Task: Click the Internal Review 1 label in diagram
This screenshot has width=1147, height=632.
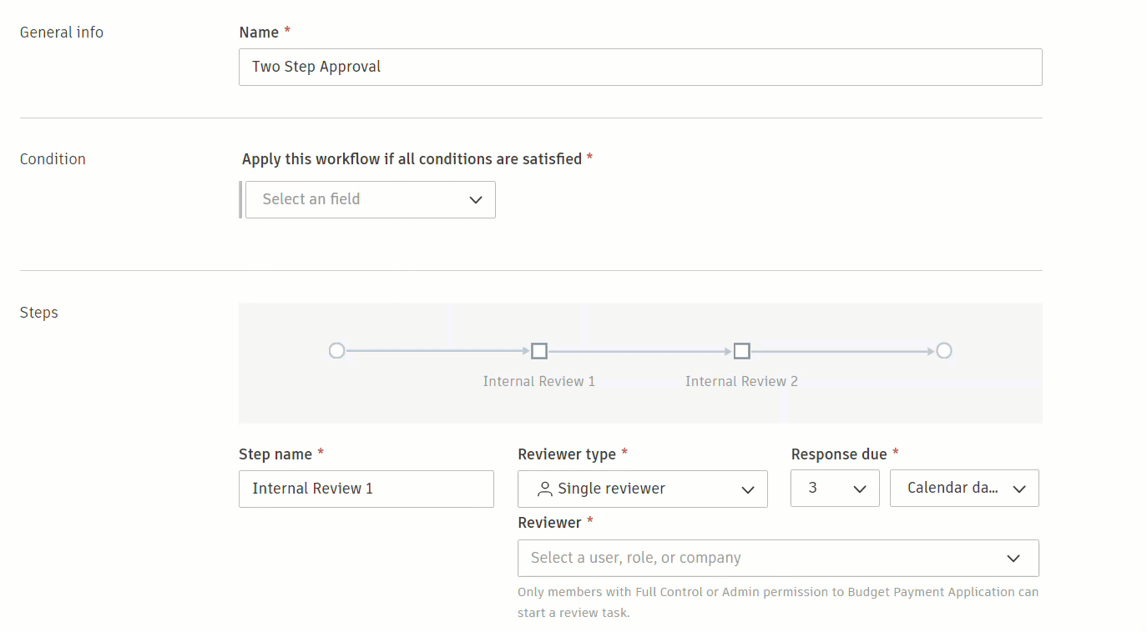Action: [539, 382]
